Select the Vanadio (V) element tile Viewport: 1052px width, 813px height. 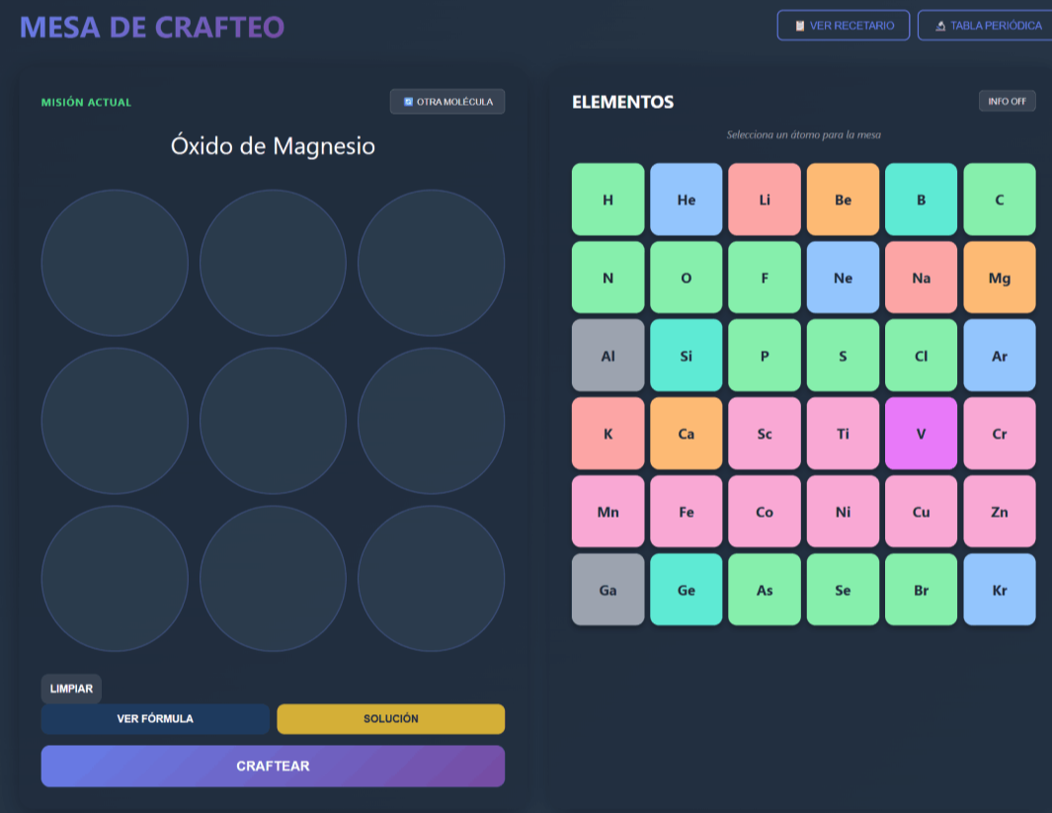pyautogui.click(x=921, y=433)
